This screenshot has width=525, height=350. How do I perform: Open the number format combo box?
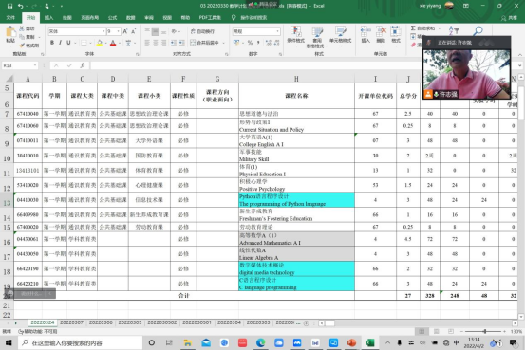pos(256,31)
